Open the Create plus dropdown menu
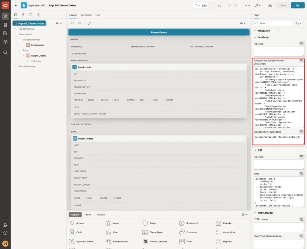 pos(247,5)
